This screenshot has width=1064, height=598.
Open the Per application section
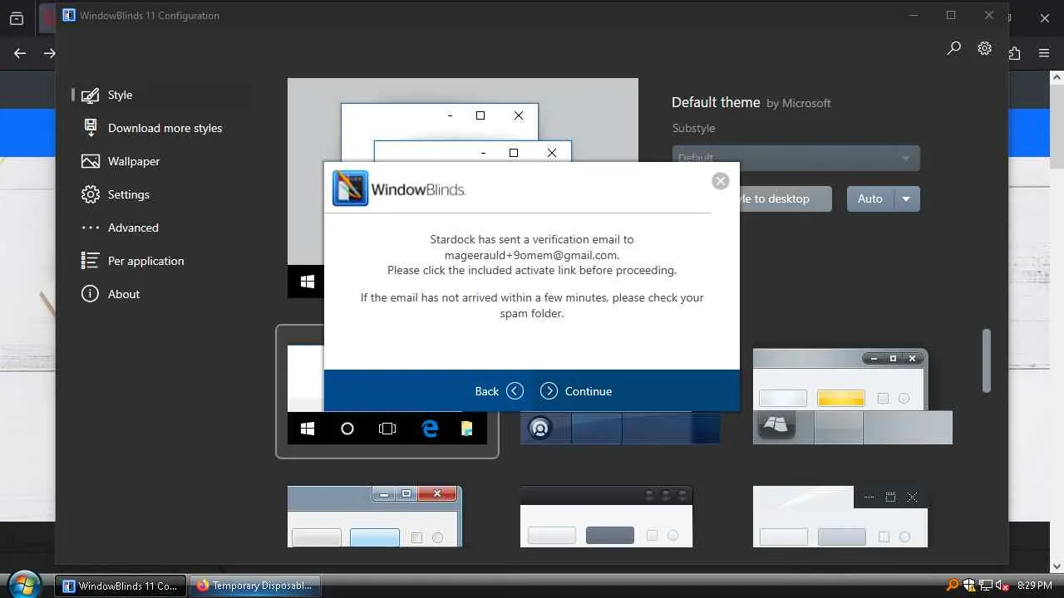click(x=146, y=261)
